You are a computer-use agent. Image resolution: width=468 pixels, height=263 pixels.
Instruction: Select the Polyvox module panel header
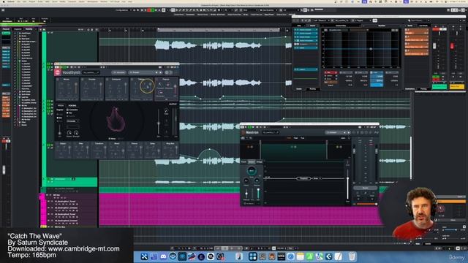[167, 80]
